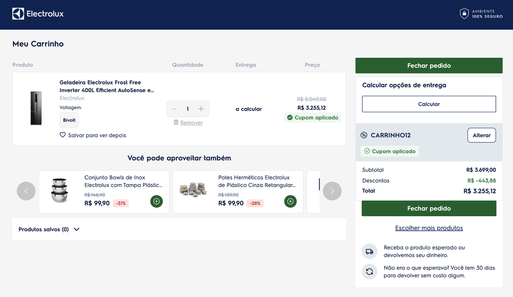The width and height of the screenshot is (513, 297).
Task: Click the Cupom aplicado badge in the summary
Action: coord(389,151)
